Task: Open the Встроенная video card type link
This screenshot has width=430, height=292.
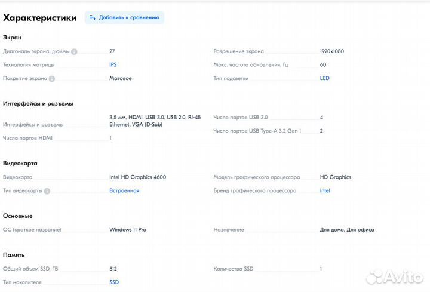Action: tap(124, 190)
